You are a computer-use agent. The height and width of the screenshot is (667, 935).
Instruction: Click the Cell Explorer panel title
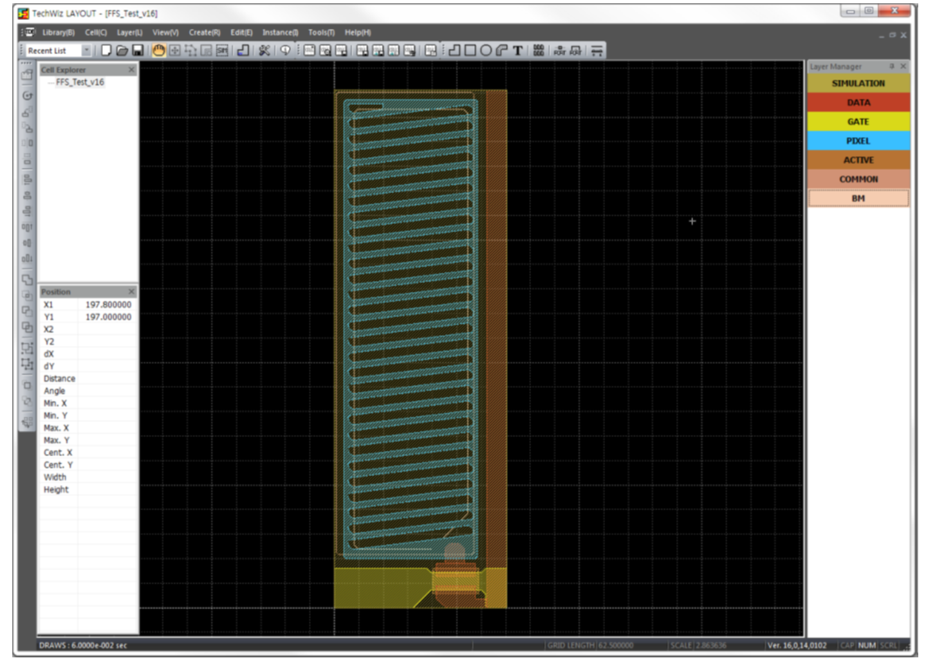[x=63, y=69]
